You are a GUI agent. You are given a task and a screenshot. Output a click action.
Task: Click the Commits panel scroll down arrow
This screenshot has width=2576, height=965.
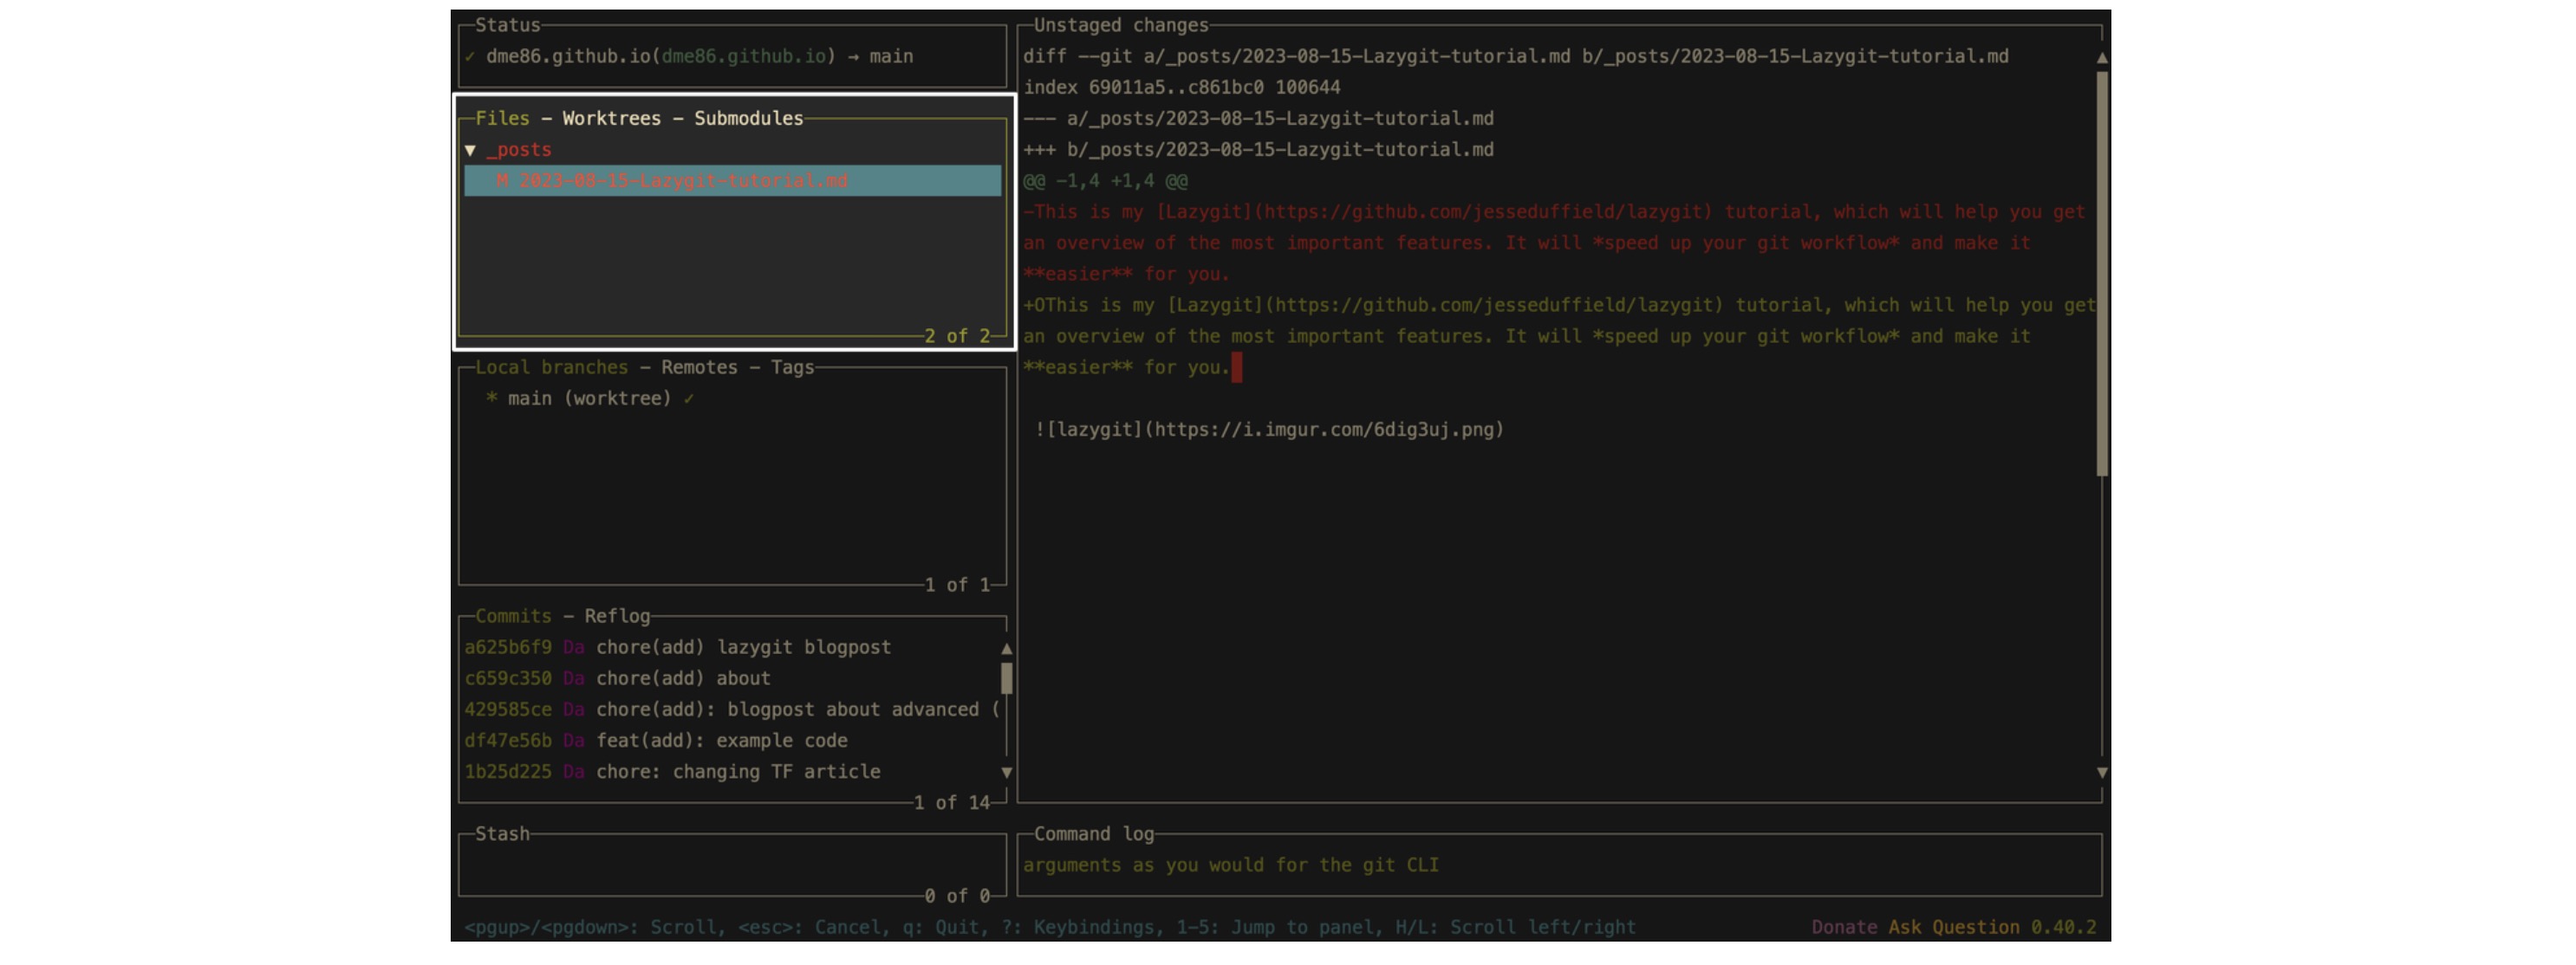[1006, 772]
